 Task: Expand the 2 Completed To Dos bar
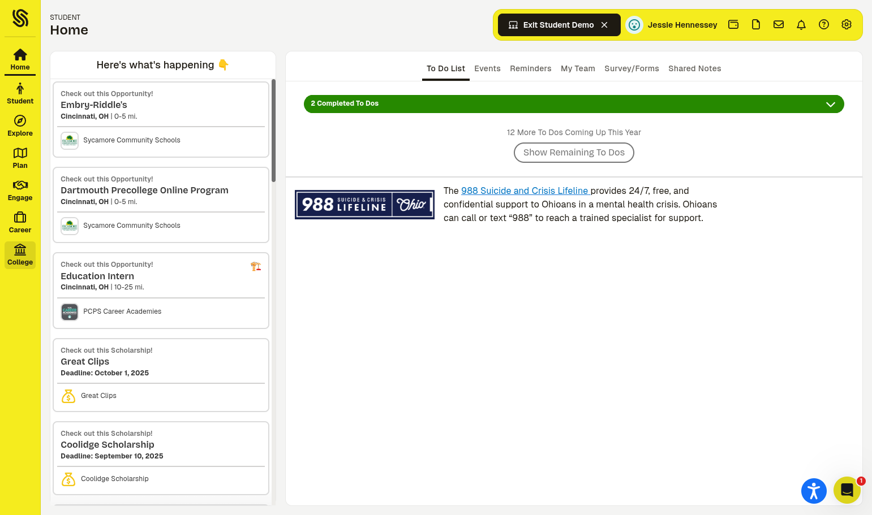[574, 104]
